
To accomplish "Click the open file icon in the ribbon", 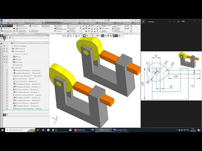I will click(14, 29).
